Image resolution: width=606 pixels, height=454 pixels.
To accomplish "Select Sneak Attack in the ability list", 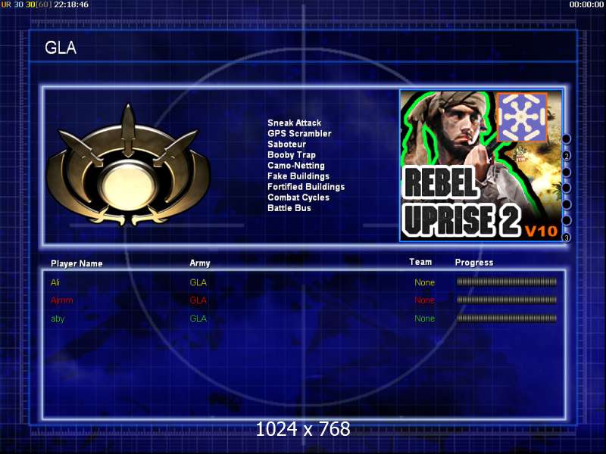I will 294,123.
